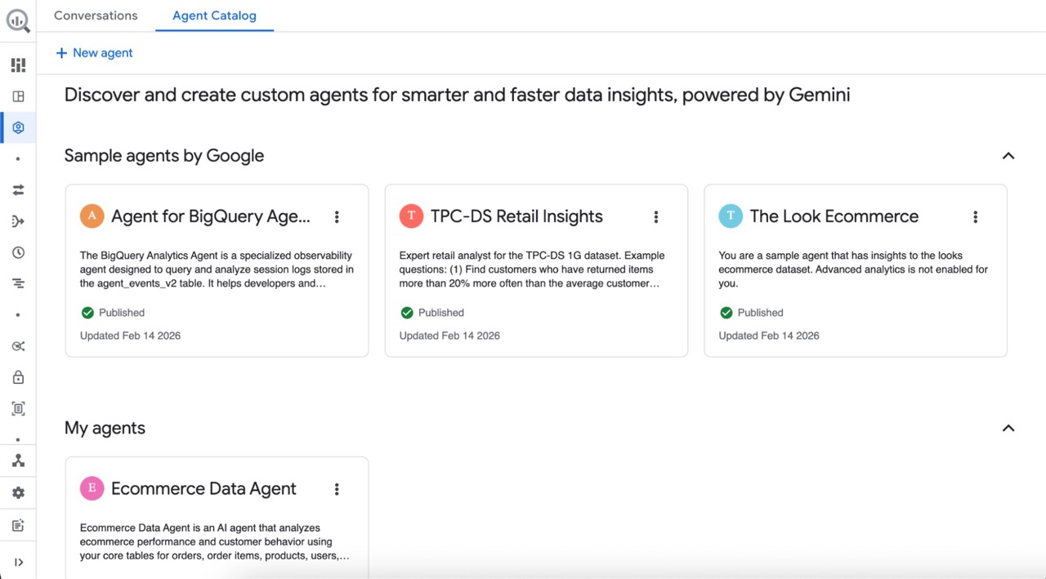Open the Ecommerce Data Agent card
This screenshot has height=579, width=1046.
pyautogui.click(x=203, y=489)
